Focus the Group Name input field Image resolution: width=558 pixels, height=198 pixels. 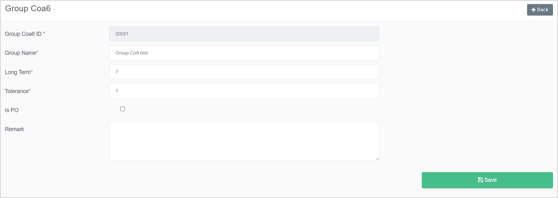(x=244, y=53)
